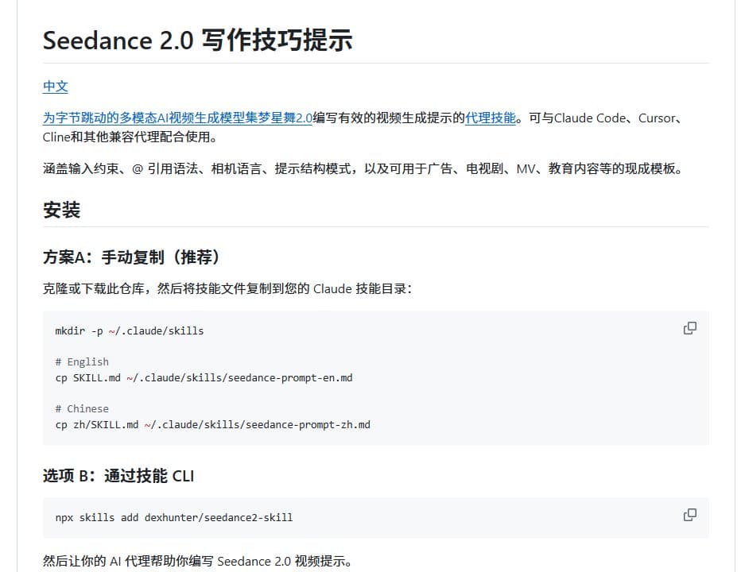Click the mkdir -p ~/.claude/skills line
Screen dimensions: 741x572
[129, 330]
